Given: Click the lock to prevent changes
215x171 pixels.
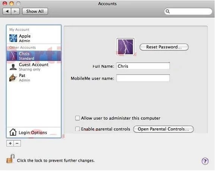Looking at the screenshot, I should point(10,159).
